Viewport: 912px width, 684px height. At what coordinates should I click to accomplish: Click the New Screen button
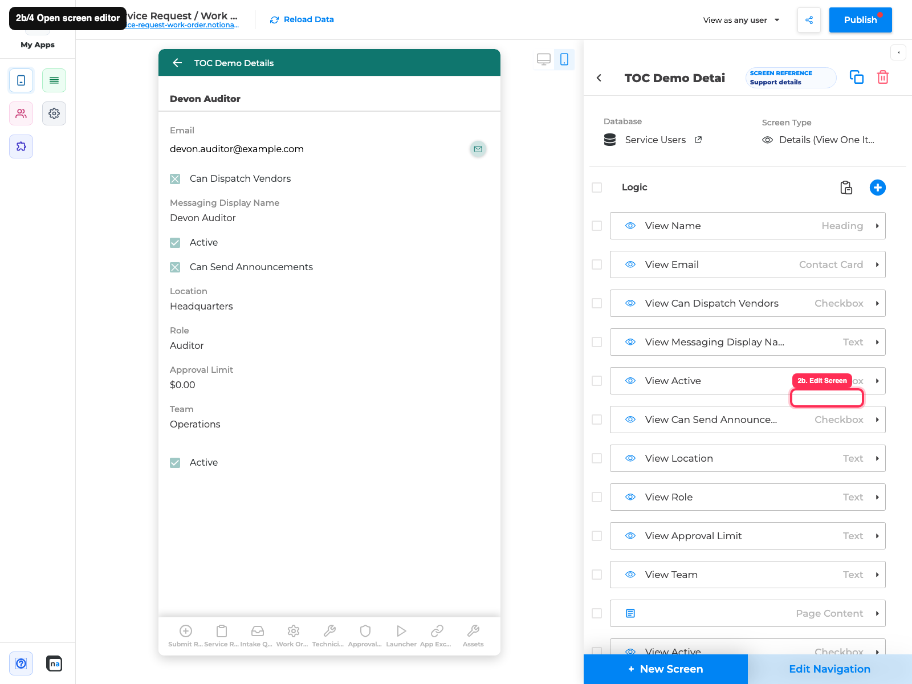coord(665,669)
